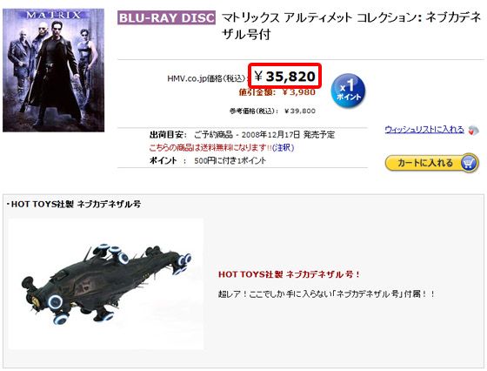Click the マトリックス アルティメット コレクション product title
This screenshot has height=371, width=487.
click(351, 26)
